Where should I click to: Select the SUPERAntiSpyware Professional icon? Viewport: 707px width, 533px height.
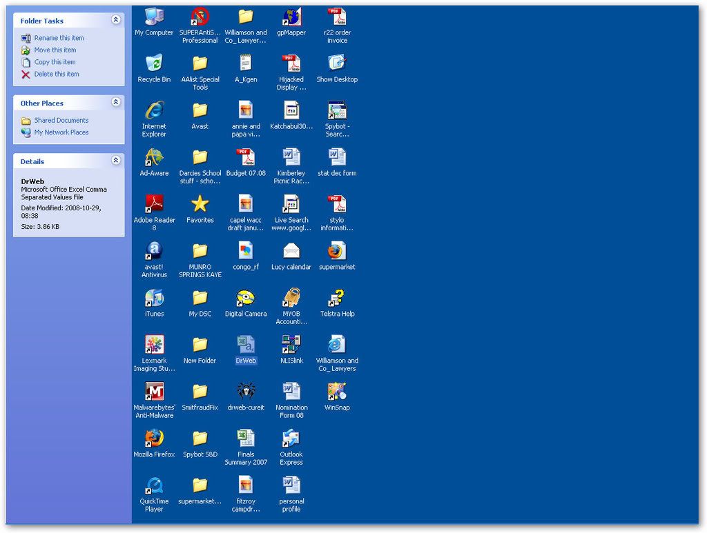(200, 17)
